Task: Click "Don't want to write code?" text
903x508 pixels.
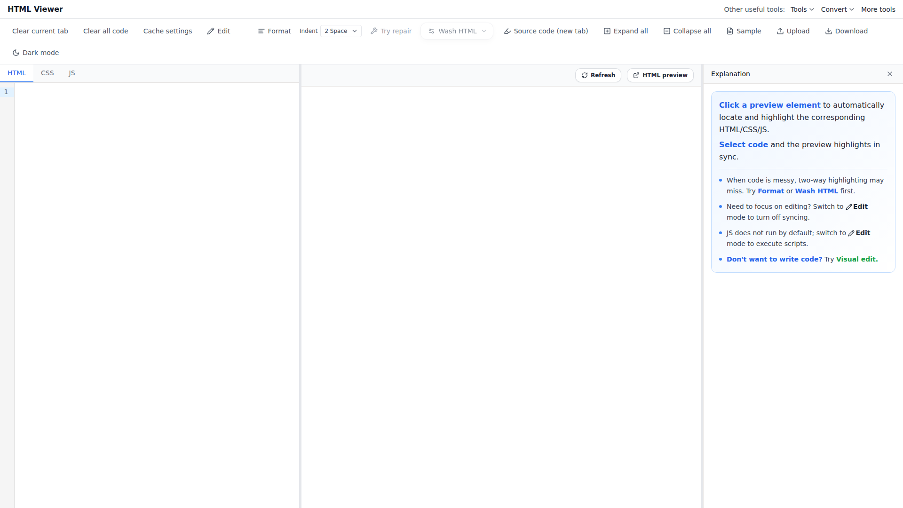Action: click(x=775, y=259)
